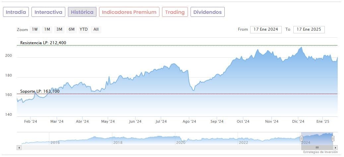Click the navigator scrollbar thumb
Image resolution: width=344 pixels, height=157 pixels.
click(x=317, y=147)
